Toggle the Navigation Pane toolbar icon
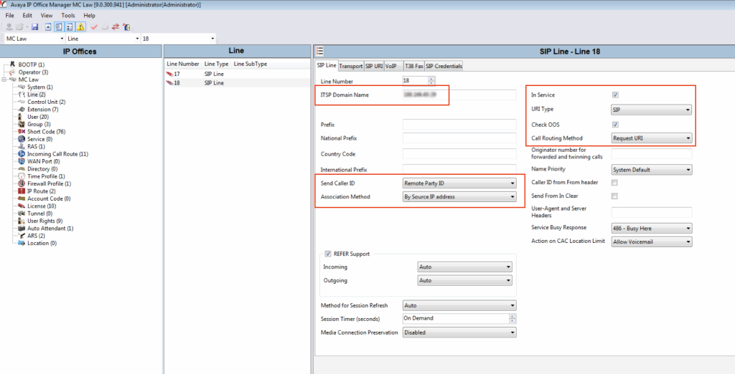The height and width of the screenshot is (374, 735). coord(59,27)
